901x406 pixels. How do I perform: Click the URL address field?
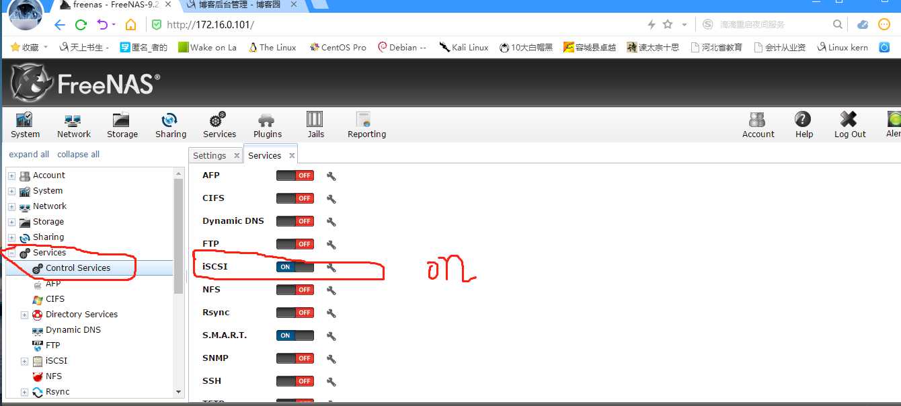point(397,25)
